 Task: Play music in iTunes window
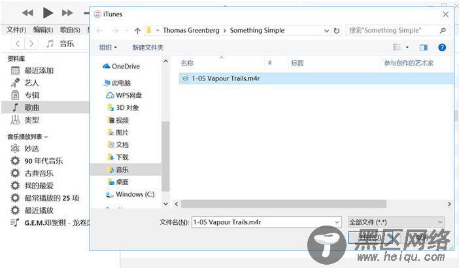(x=48, y=13)
